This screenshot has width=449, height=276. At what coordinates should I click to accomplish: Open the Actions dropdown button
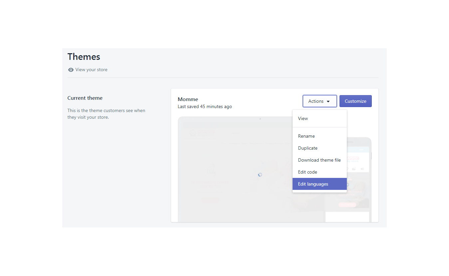[319, 101]
